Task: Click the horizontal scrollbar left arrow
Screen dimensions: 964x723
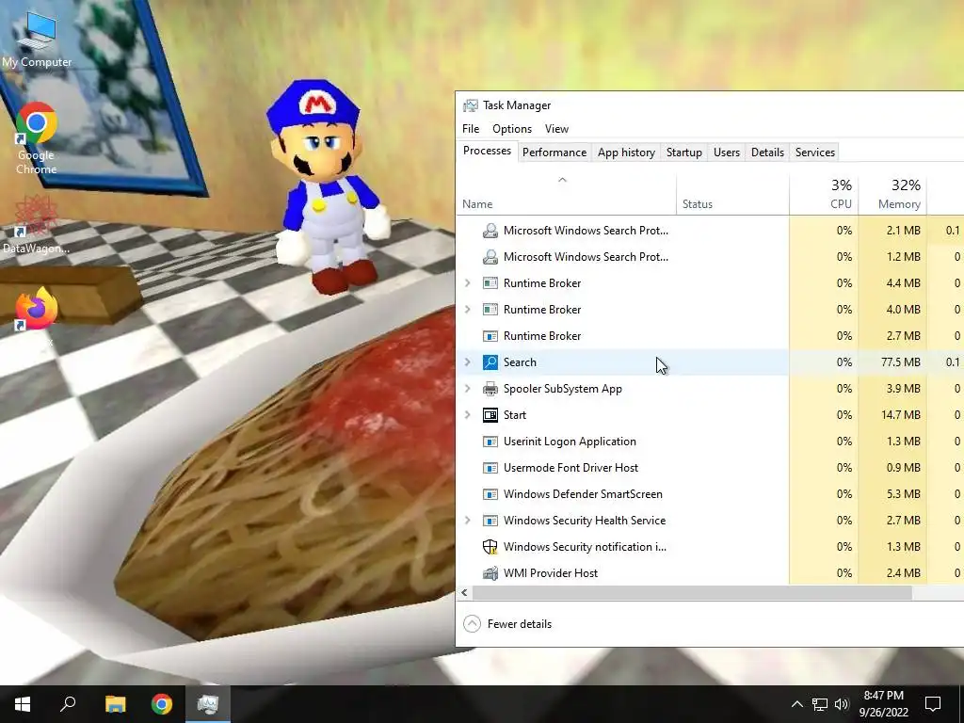Action: [x=465, y=593]
